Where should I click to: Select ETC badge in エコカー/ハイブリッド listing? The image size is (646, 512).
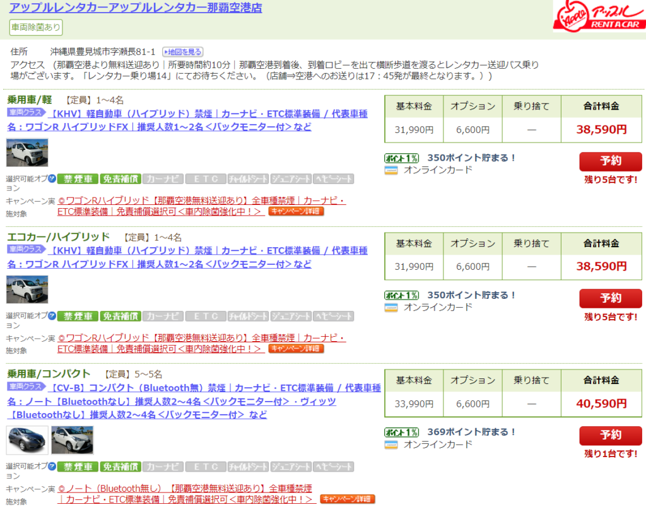[206, 317]
